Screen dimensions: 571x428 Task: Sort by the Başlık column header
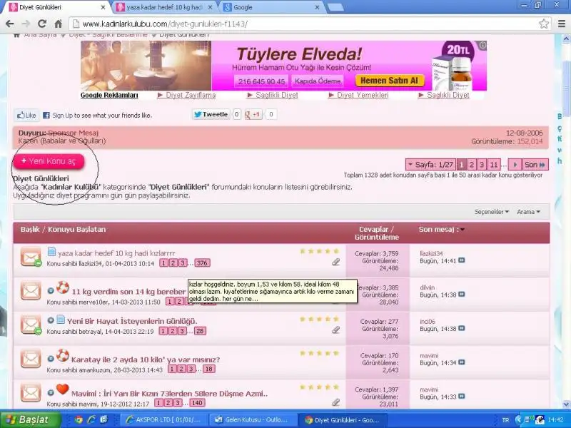coord(30,229)
